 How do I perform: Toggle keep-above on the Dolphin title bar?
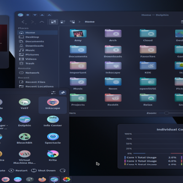(x=42, y=15)
